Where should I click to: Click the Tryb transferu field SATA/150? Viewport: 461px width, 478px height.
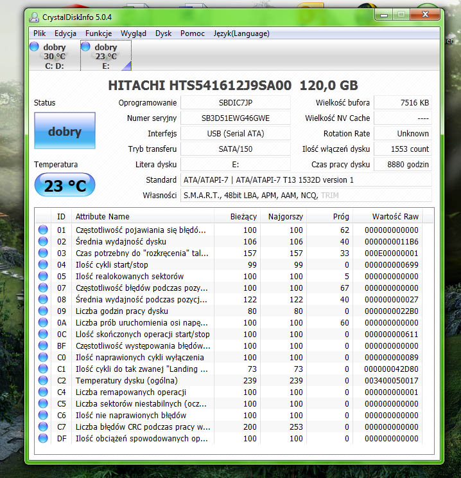tap(236, 149)
